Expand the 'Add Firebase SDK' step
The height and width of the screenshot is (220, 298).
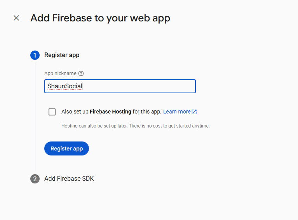pos(69,179)
